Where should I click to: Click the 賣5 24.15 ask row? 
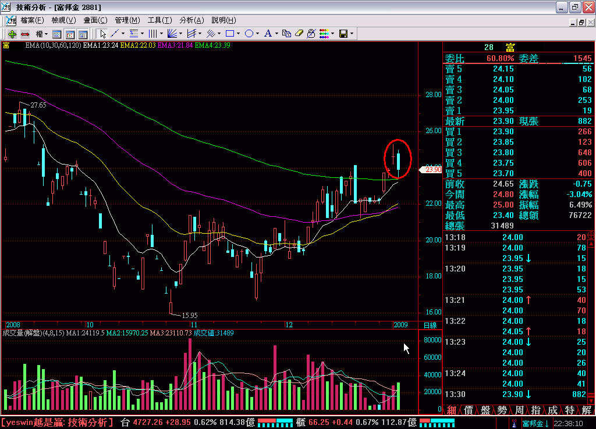click(x=519, y=69)
